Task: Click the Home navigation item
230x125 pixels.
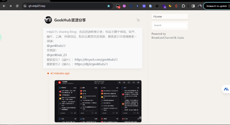Action: [170, 17]
